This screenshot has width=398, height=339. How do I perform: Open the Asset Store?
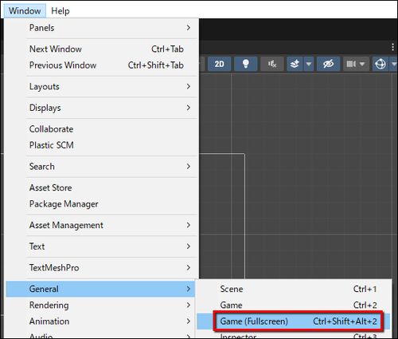click(102, 188)
